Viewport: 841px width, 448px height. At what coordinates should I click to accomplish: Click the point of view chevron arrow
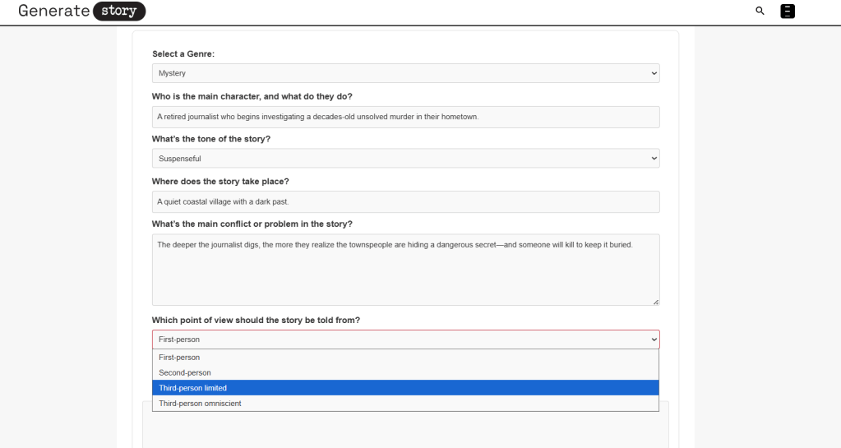pyautogui.click(x=654, y=339)
